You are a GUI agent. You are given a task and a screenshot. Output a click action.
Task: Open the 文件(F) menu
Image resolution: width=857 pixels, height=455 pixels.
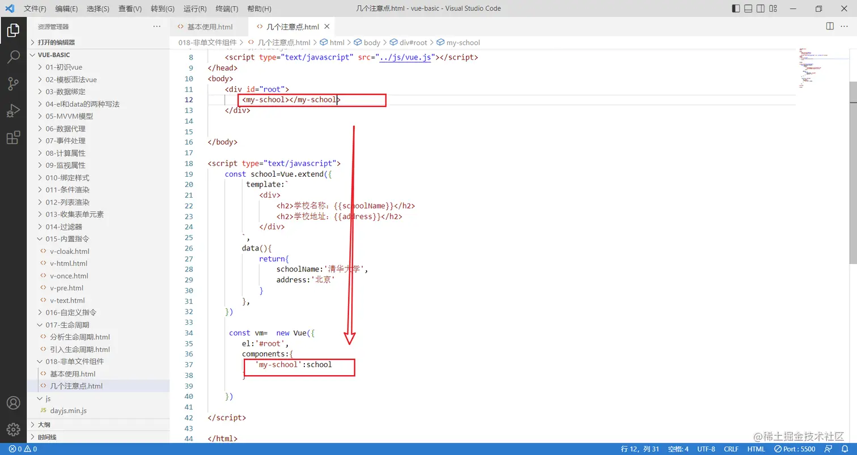click(35, 8)
